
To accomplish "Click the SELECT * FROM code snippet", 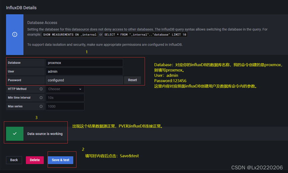I will [145, 35].
